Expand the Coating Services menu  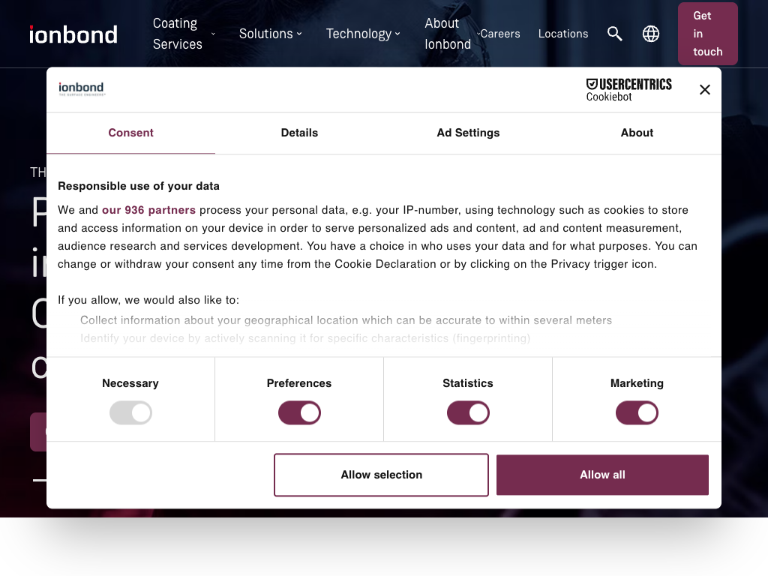(x=184, y=34)
